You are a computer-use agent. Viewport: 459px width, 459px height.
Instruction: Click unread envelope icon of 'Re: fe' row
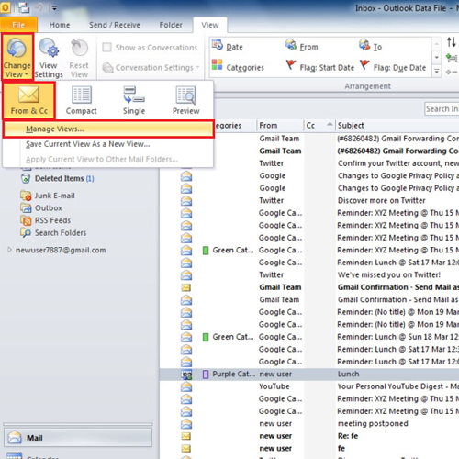[186, 436]
